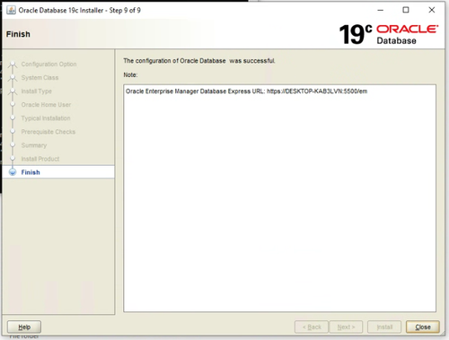This screenshot has width=449, height=340.
Task: Click the disabled Back button
Action: click(x=312, y=327)
